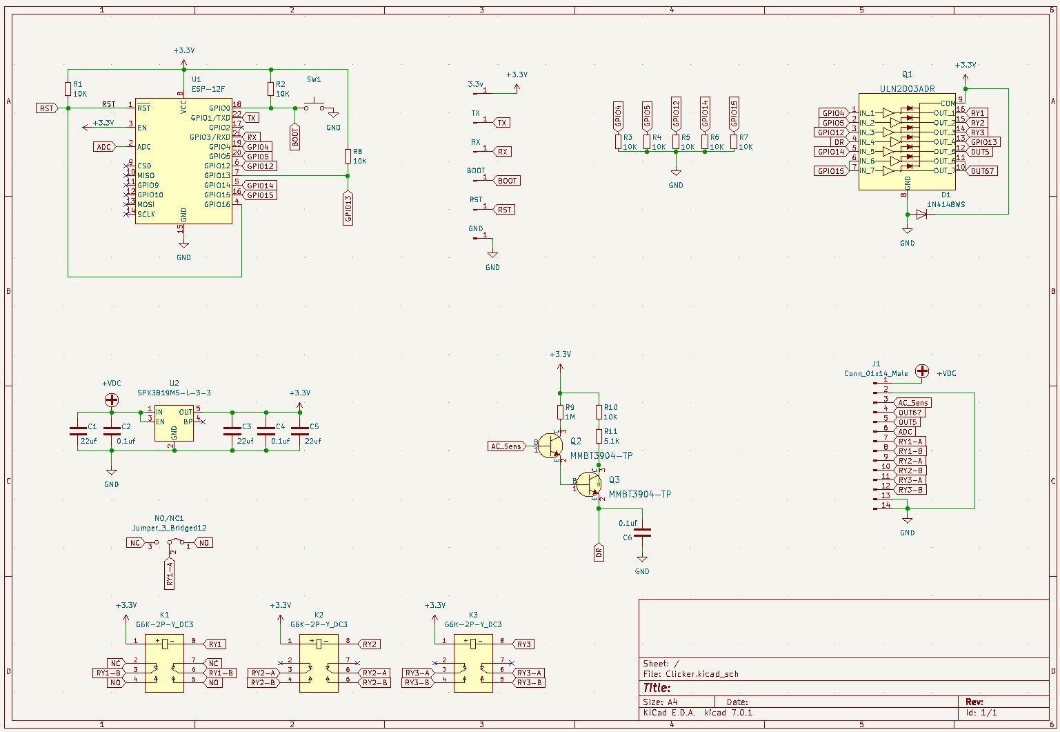Select capacitor C5 22uf symbol
Screen dimensions: 1060x732
pyautogui.click(x=299, y=431)
